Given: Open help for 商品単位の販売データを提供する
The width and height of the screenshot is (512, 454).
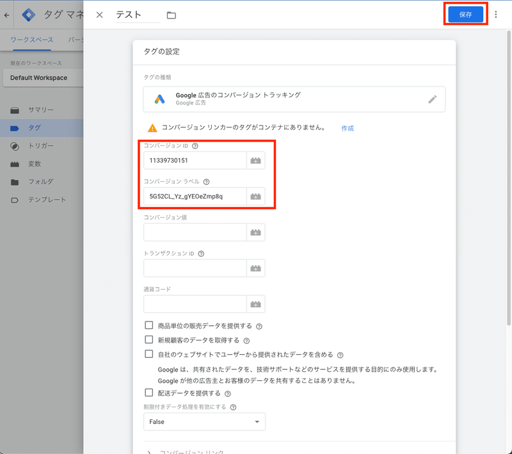Looking at the screenshot, I should (x=259, y=327).
